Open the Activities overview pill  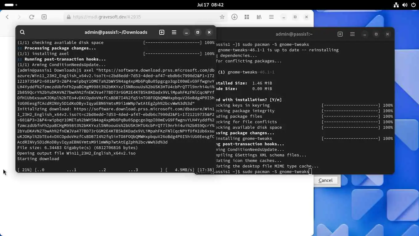11,5
